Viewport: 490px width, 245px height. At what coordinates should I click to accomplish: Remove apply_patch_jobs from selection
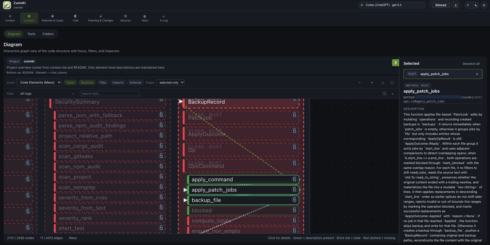point(477,74)
